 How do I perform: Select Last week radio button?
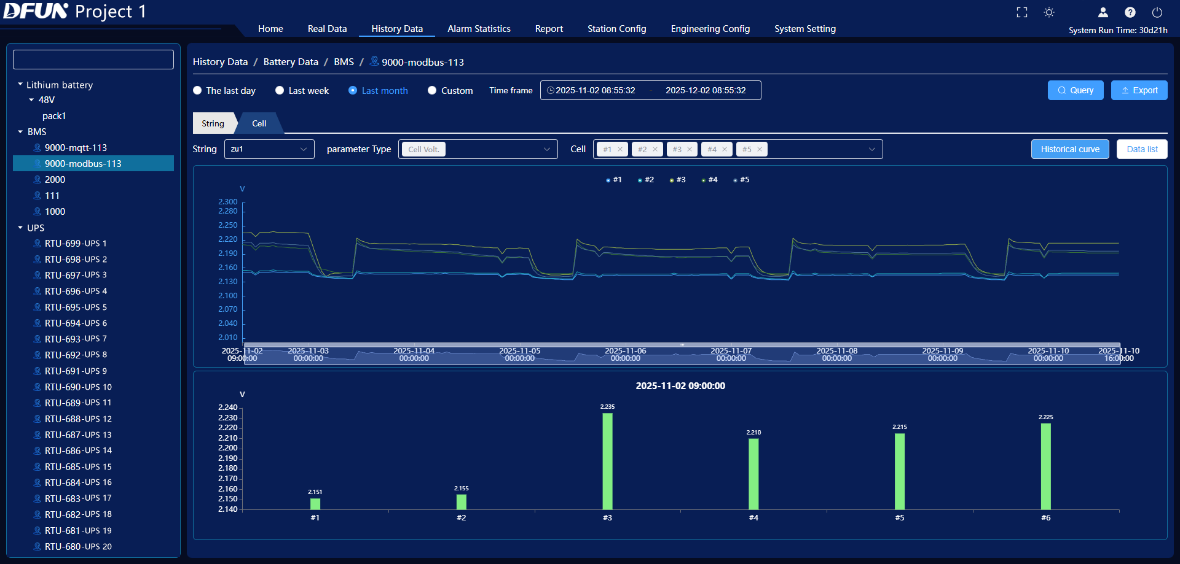click(280, 90)
